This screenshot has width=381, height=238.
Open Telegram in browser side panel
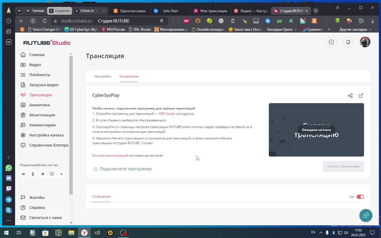pyautogui.click(x=9, y=200)
